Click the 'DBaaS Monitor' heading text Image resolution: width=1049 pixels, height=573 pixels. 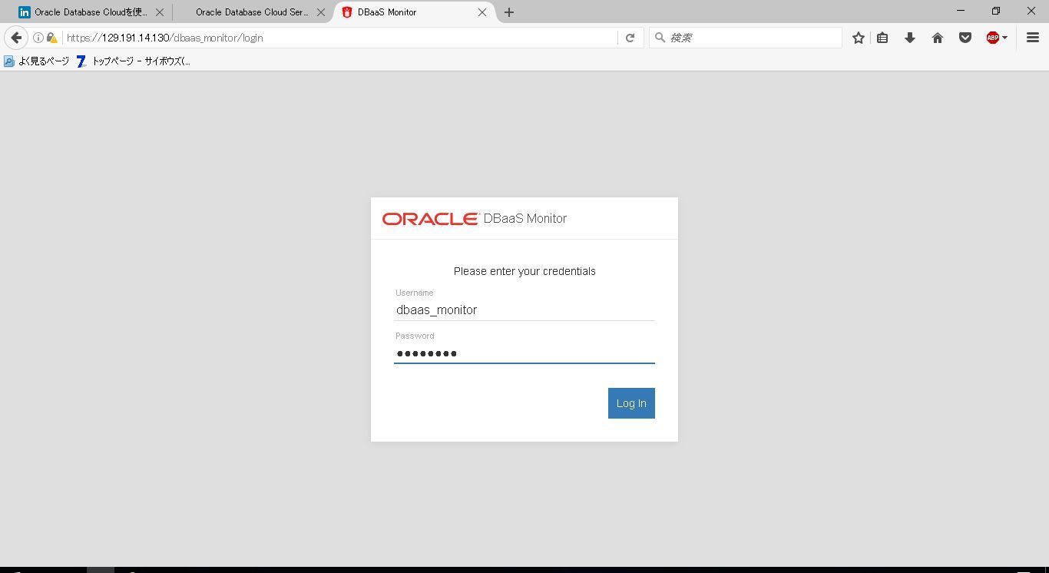click(525, 219)
